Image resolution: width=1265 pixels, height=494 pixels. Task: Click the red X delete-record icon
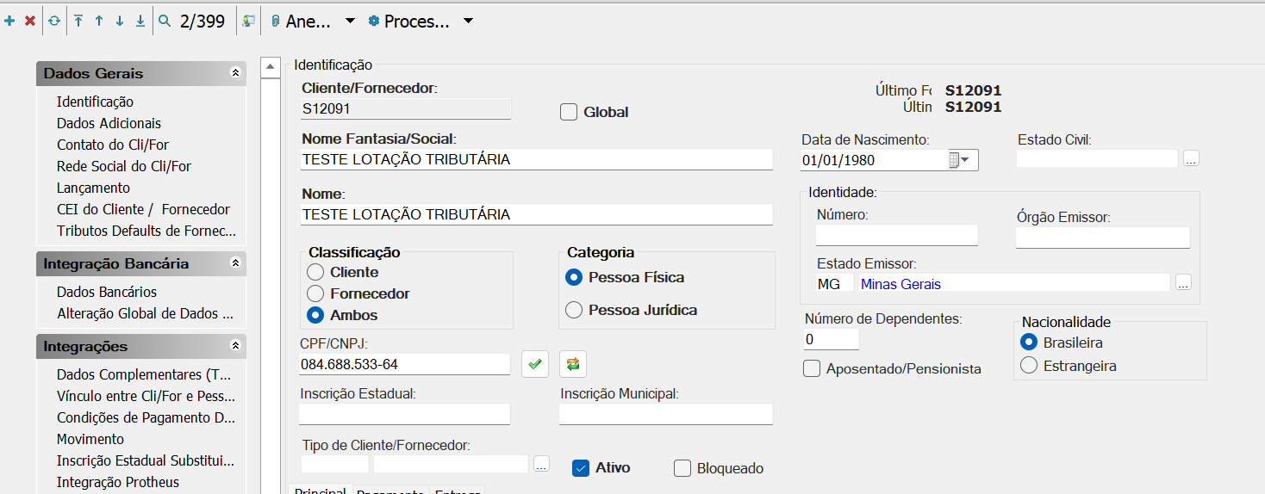(x=30, y=22)
